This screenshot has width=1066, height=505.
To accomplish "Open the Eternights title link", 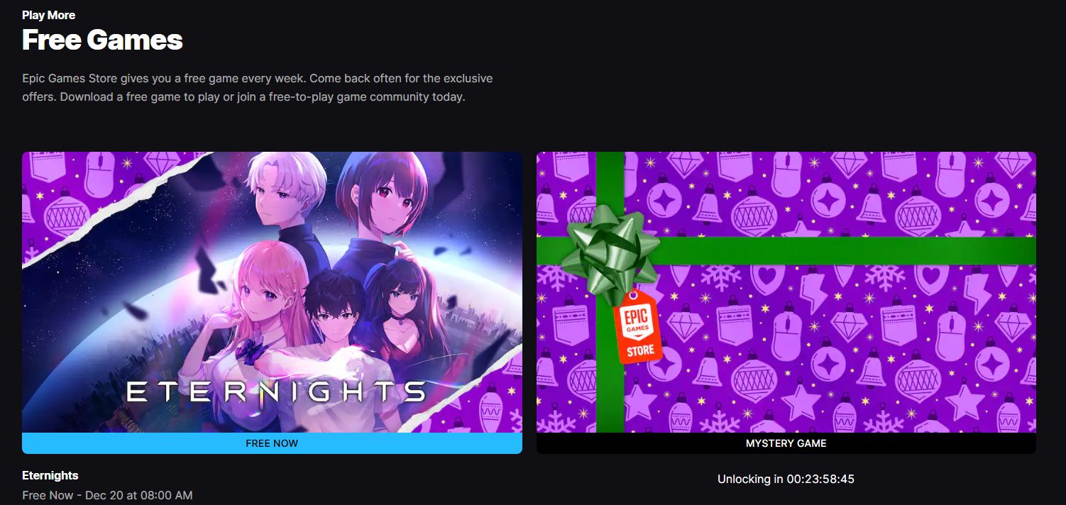I will pos(50,475).
